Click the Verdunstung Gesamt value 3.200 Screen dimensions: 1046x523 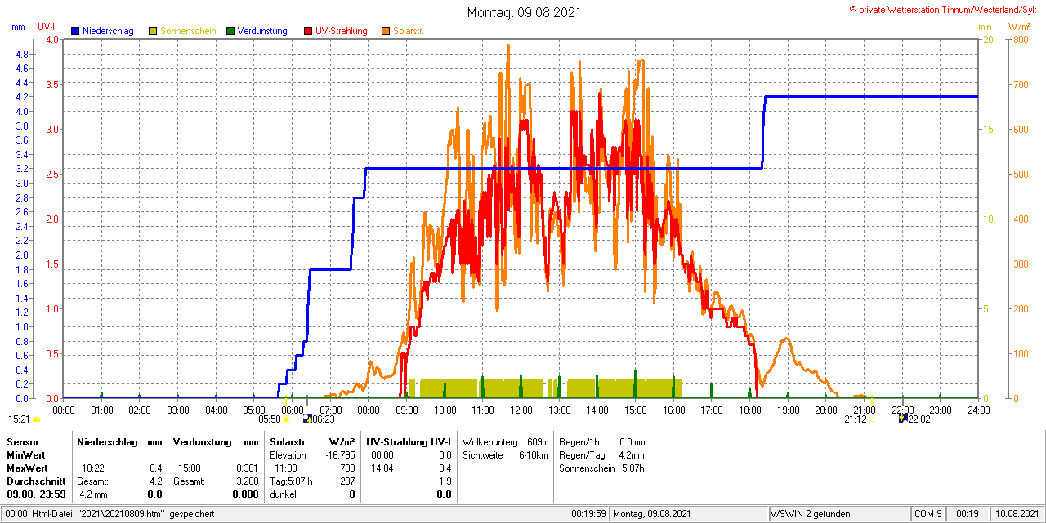[247, 481]
